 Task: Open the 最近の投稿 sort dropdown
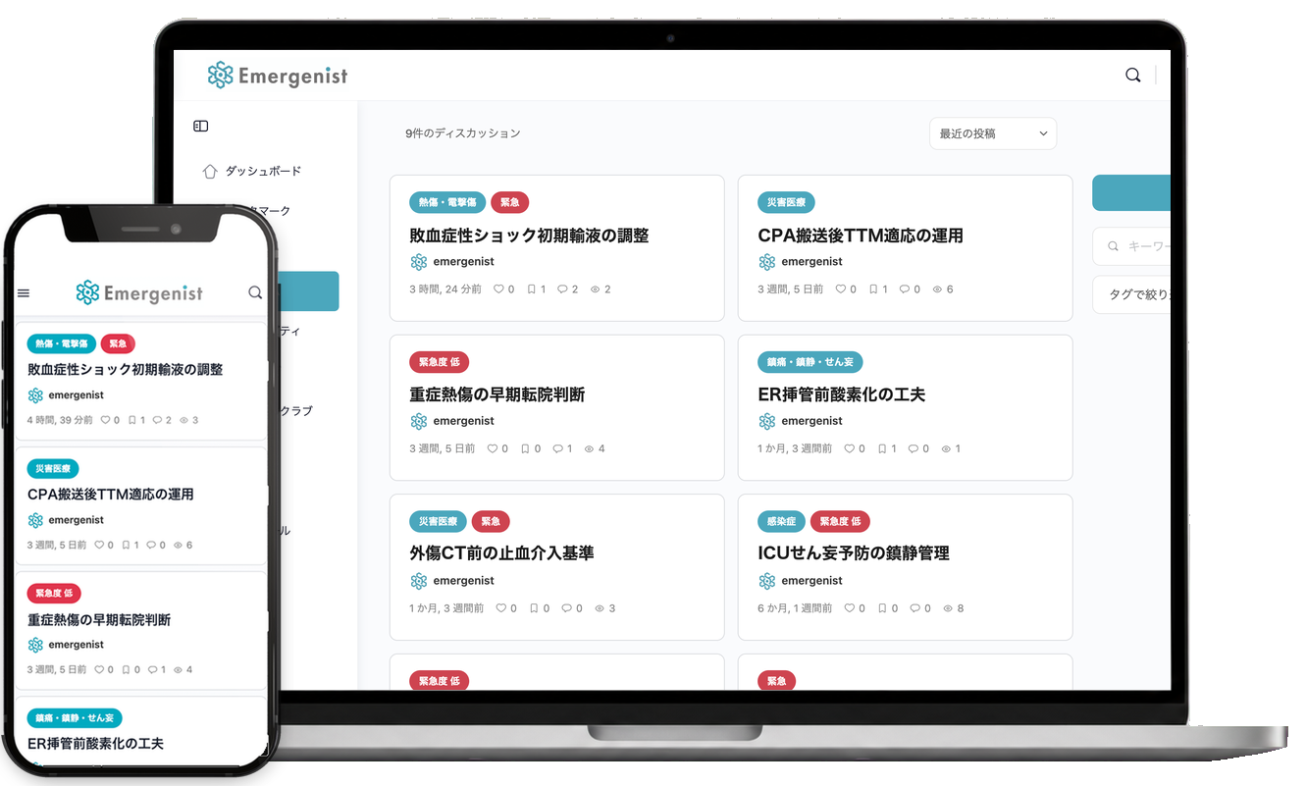[993, 133]
